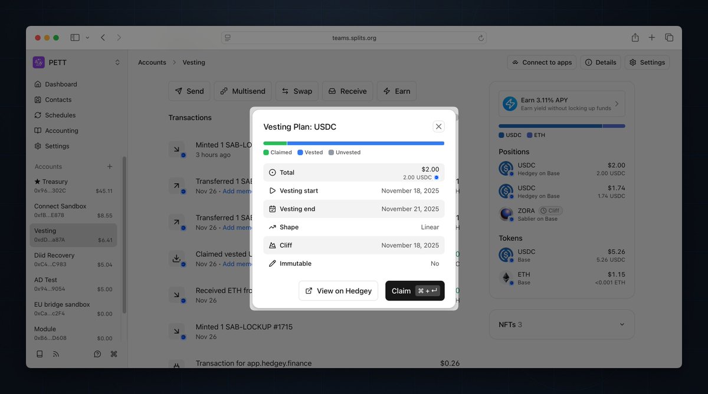The height and width of the screenshot is (394, 708).
Task: Reload the page
Action: (481, 38)
